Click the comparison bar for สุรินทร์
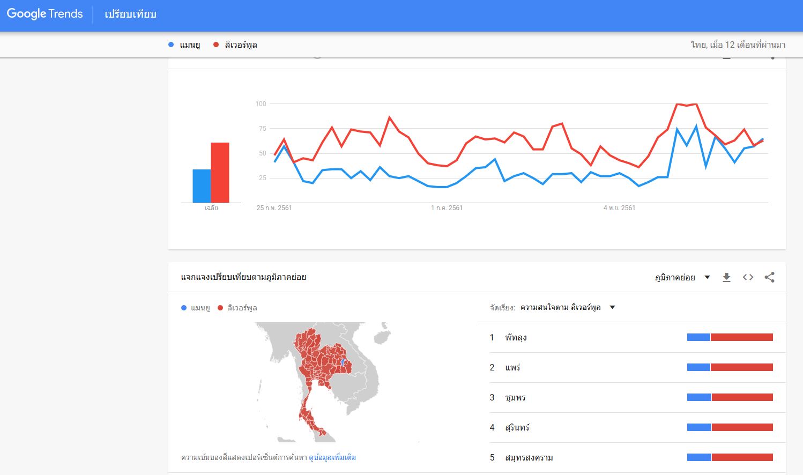This screenshot has width=803, height=475. [730, 427]
